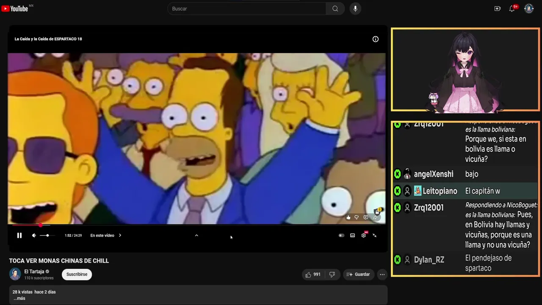
Task: Click the magnifier search button
Action: click(335, 8)
